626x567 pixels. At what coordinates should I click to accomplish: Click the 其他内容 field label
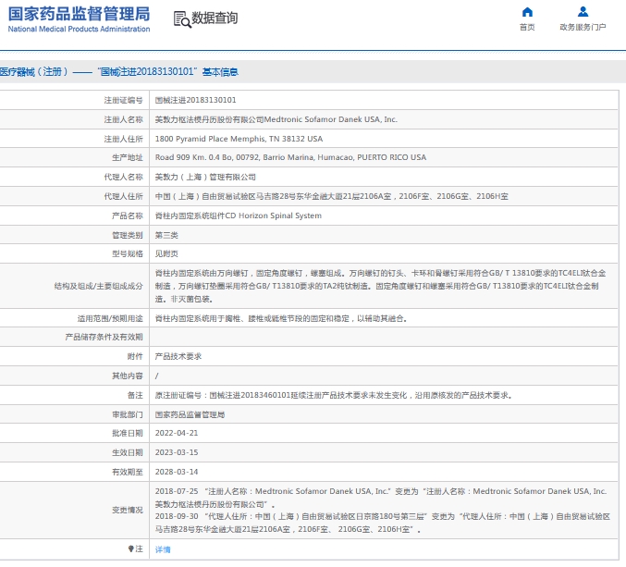128,376
